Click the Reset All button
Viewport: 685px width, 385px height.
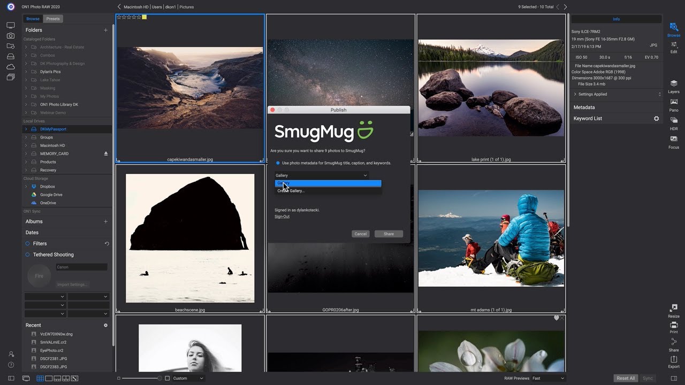pos(626,379)
